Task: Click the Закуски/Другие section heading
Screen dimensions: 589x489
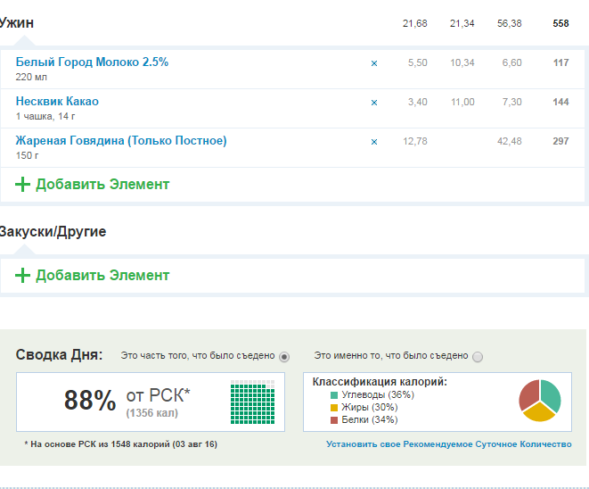Action: [53, 232]
